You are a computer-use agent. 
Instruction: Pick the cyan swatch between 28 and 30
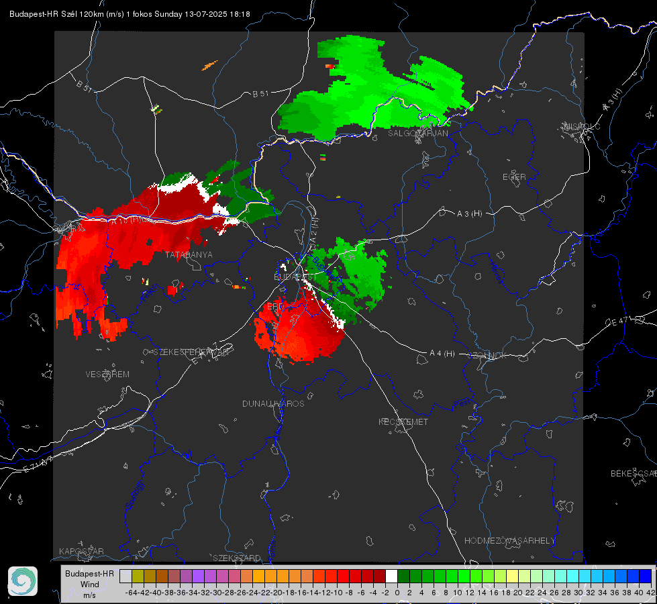(573, 576)
